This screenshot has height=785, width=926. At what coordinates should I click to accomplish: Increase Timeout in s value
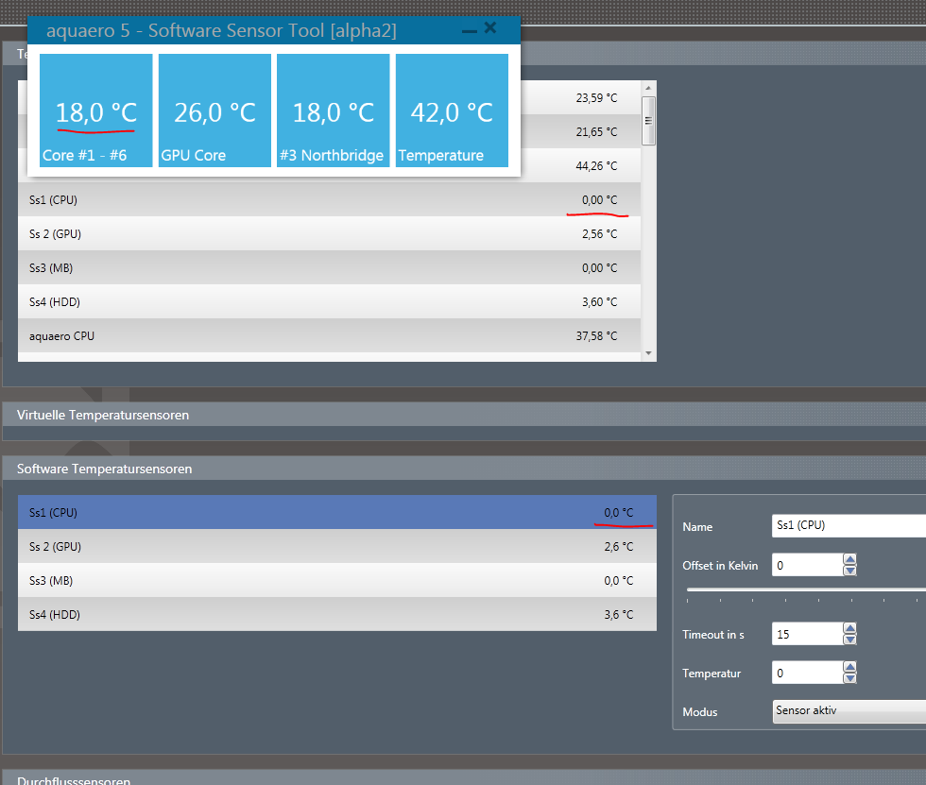[849, 628]
